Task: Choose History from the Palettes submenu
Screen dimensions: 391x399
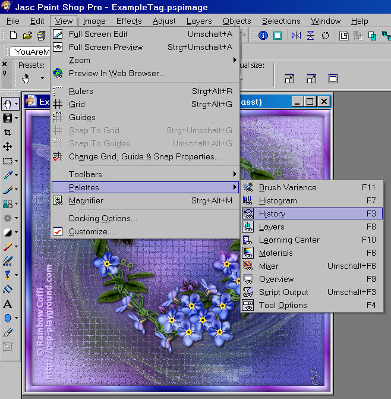Action: tap(312, 213)
